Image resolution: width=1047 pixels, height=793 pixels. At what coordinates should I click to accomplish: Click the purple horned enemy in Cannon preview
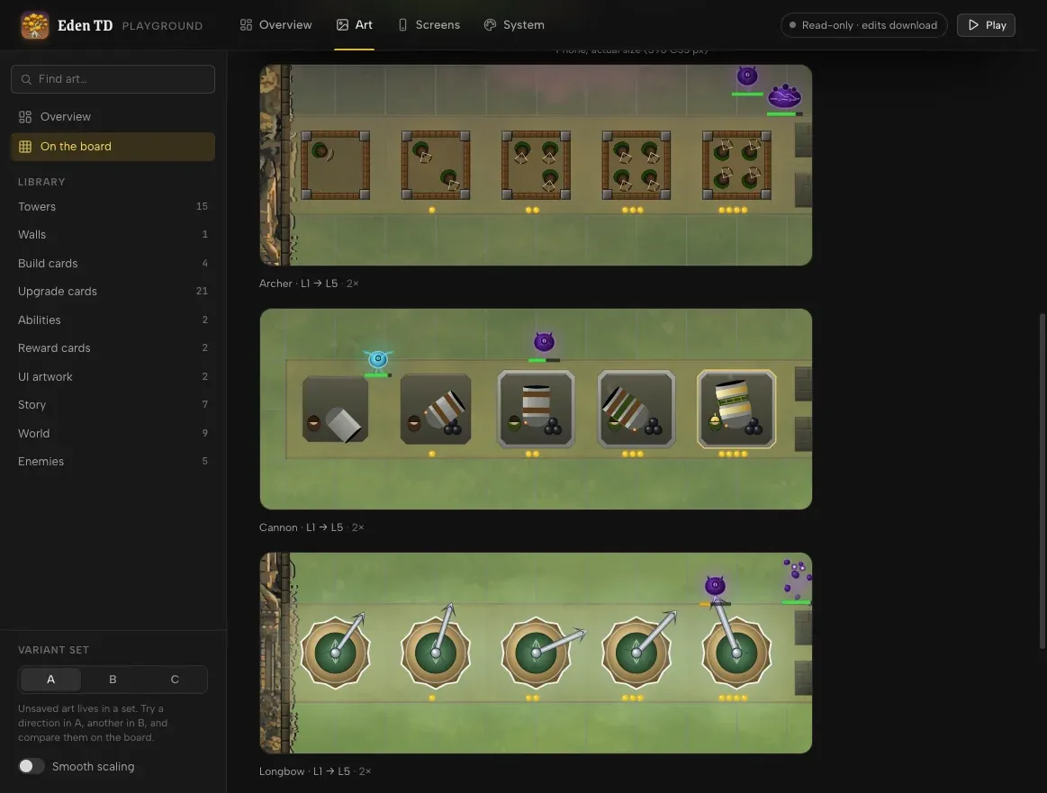[544, 342]
